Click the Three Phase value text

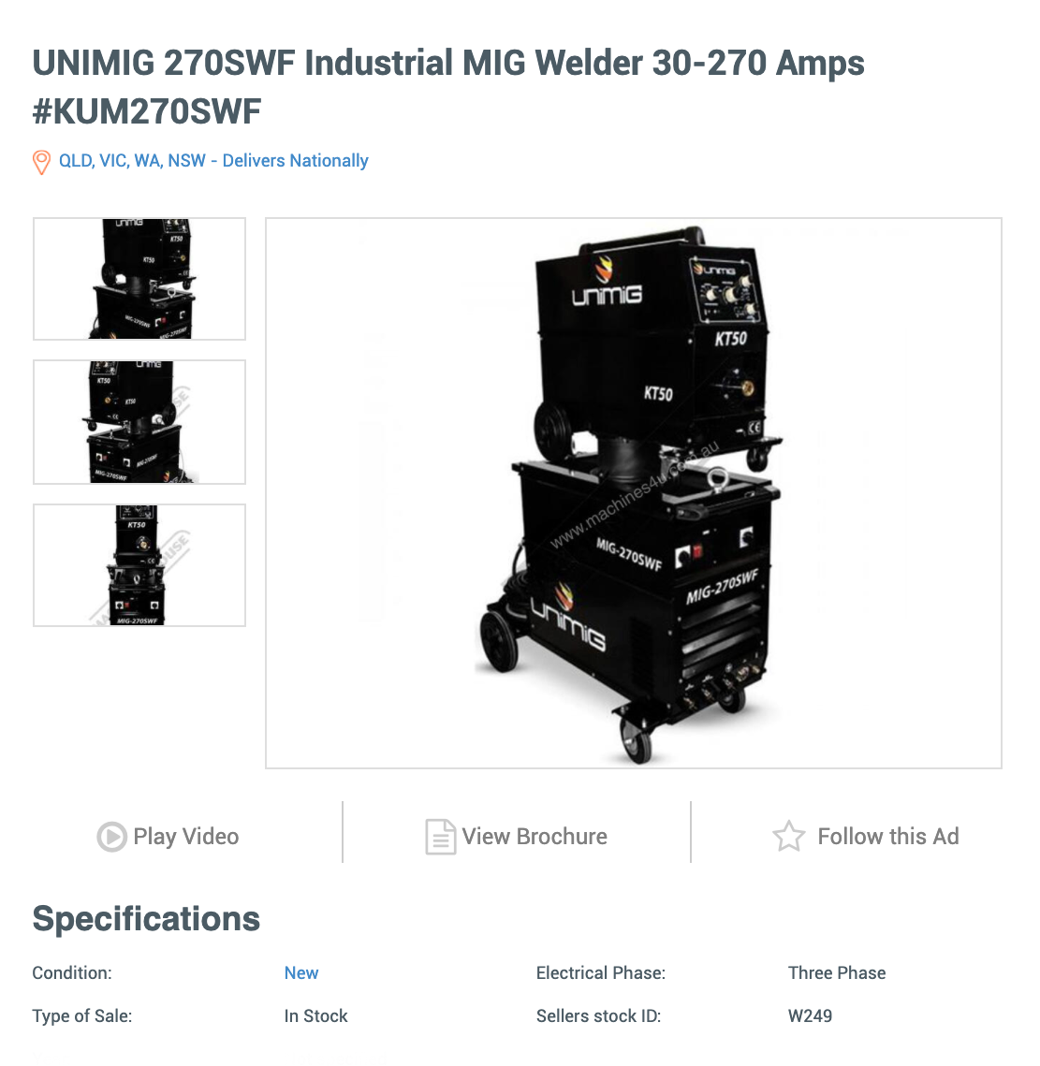tap(837, 973)
